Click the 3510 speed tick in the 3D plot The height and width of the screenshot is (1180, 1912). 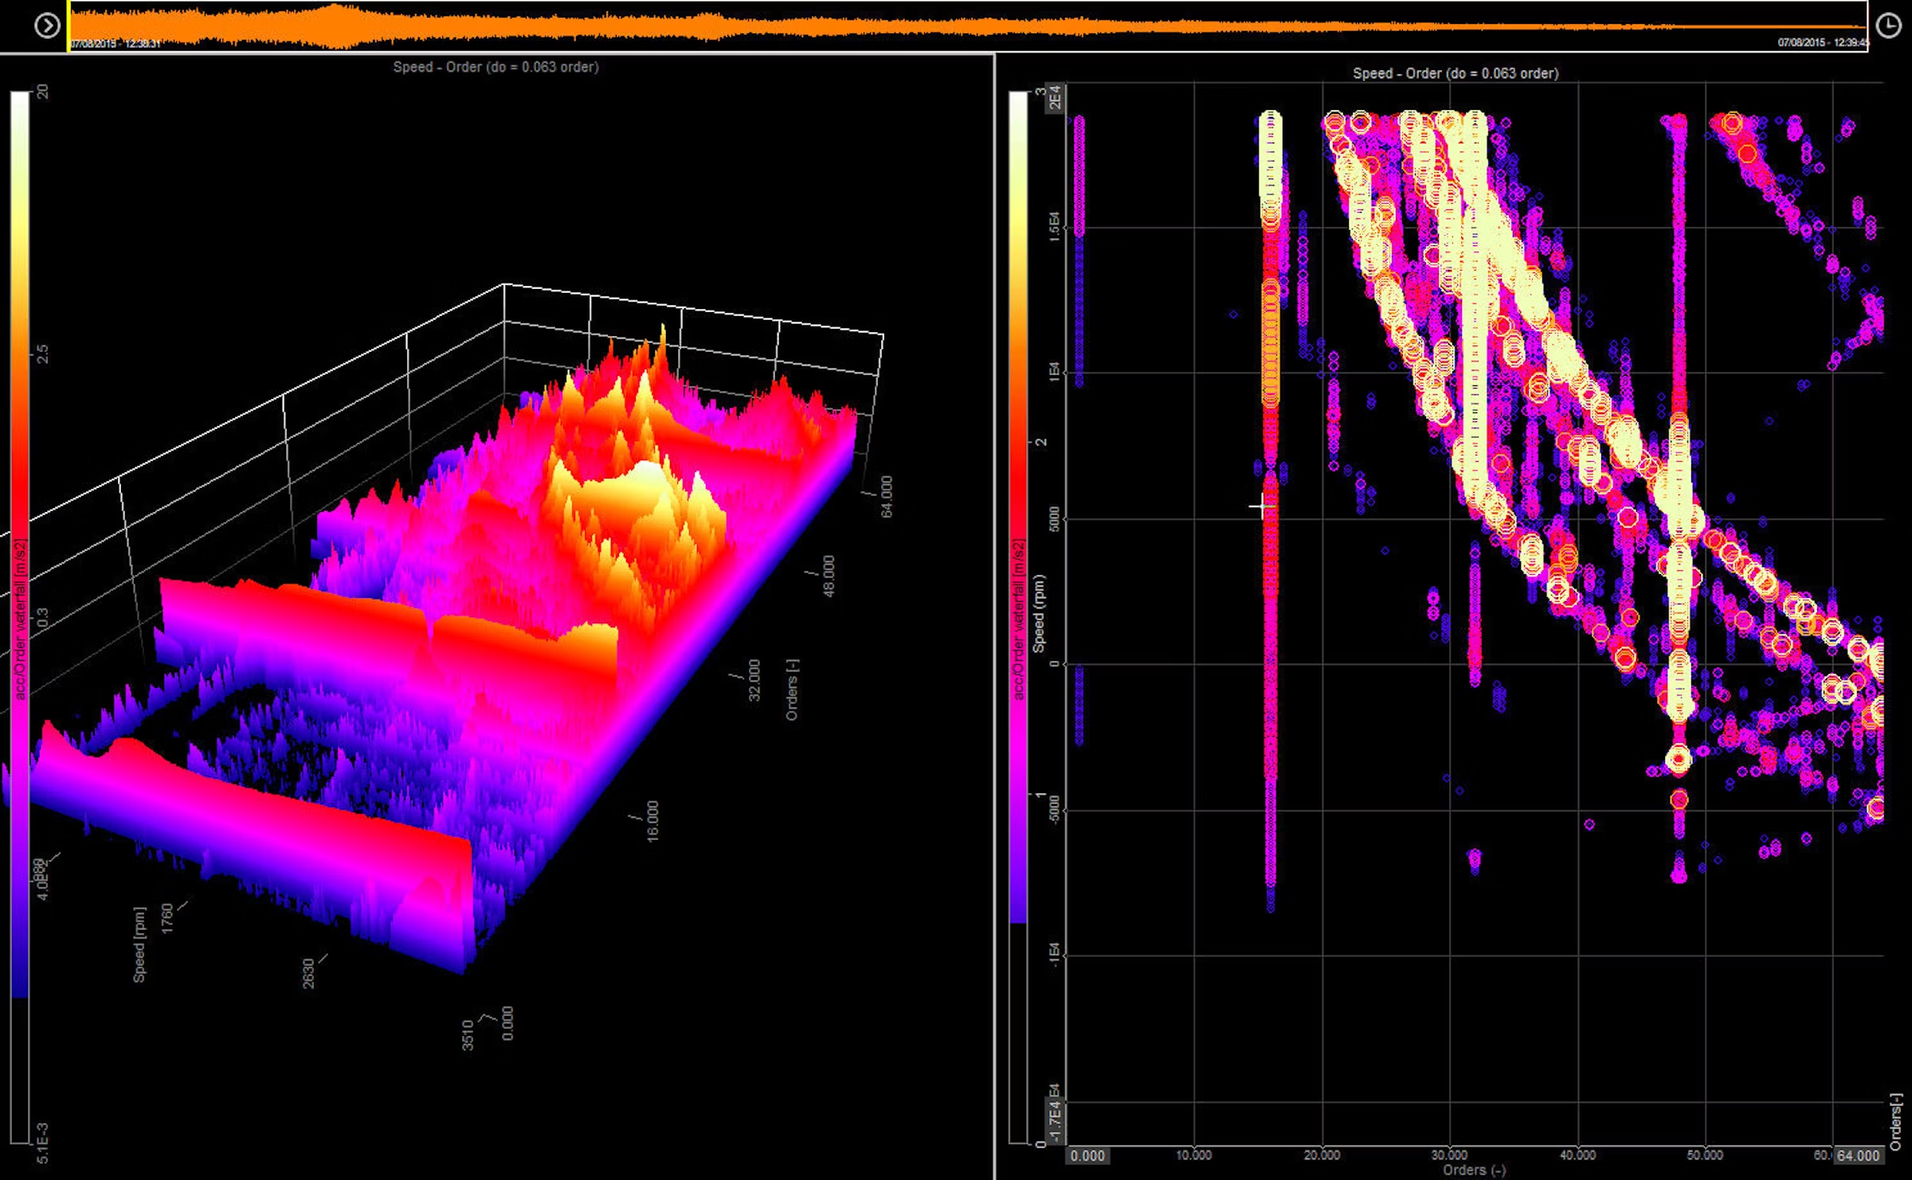(468, 1035)
